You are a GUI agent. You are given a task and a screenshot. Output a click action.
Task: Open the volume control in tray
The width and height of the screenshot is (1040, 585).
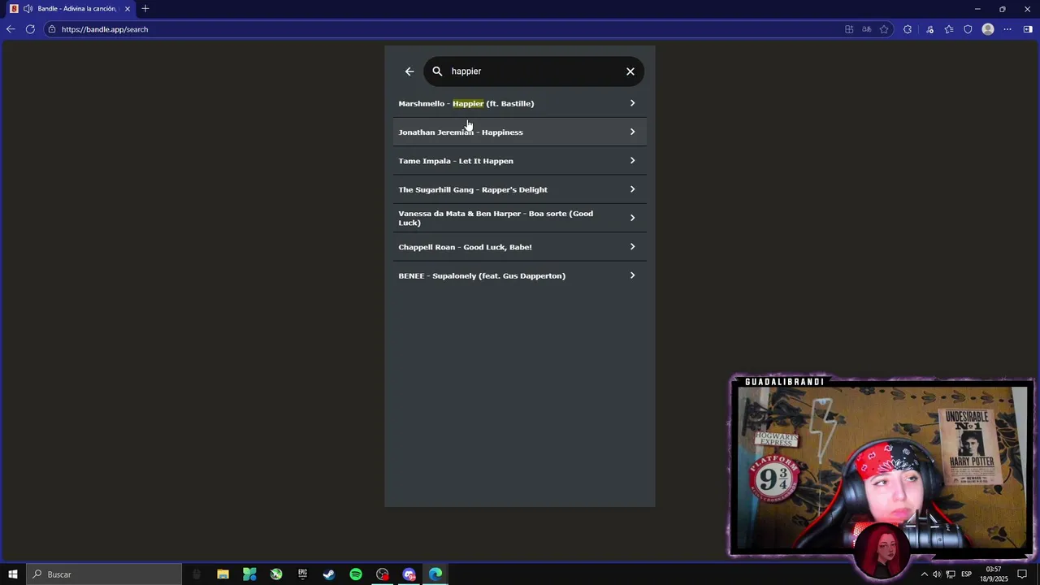point(937,574)
